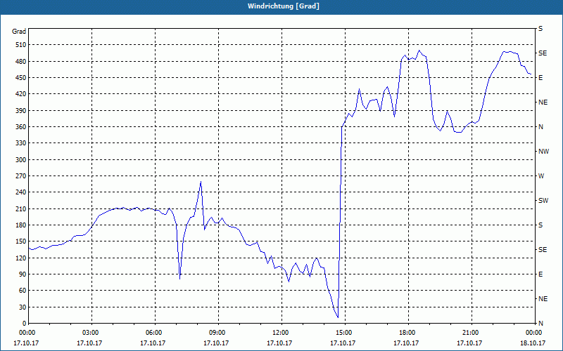Select the 450 y-axis value
Image resolution: width=563 pixels, height=351 pixels.
pyautogui.click(x=21, y=78)
